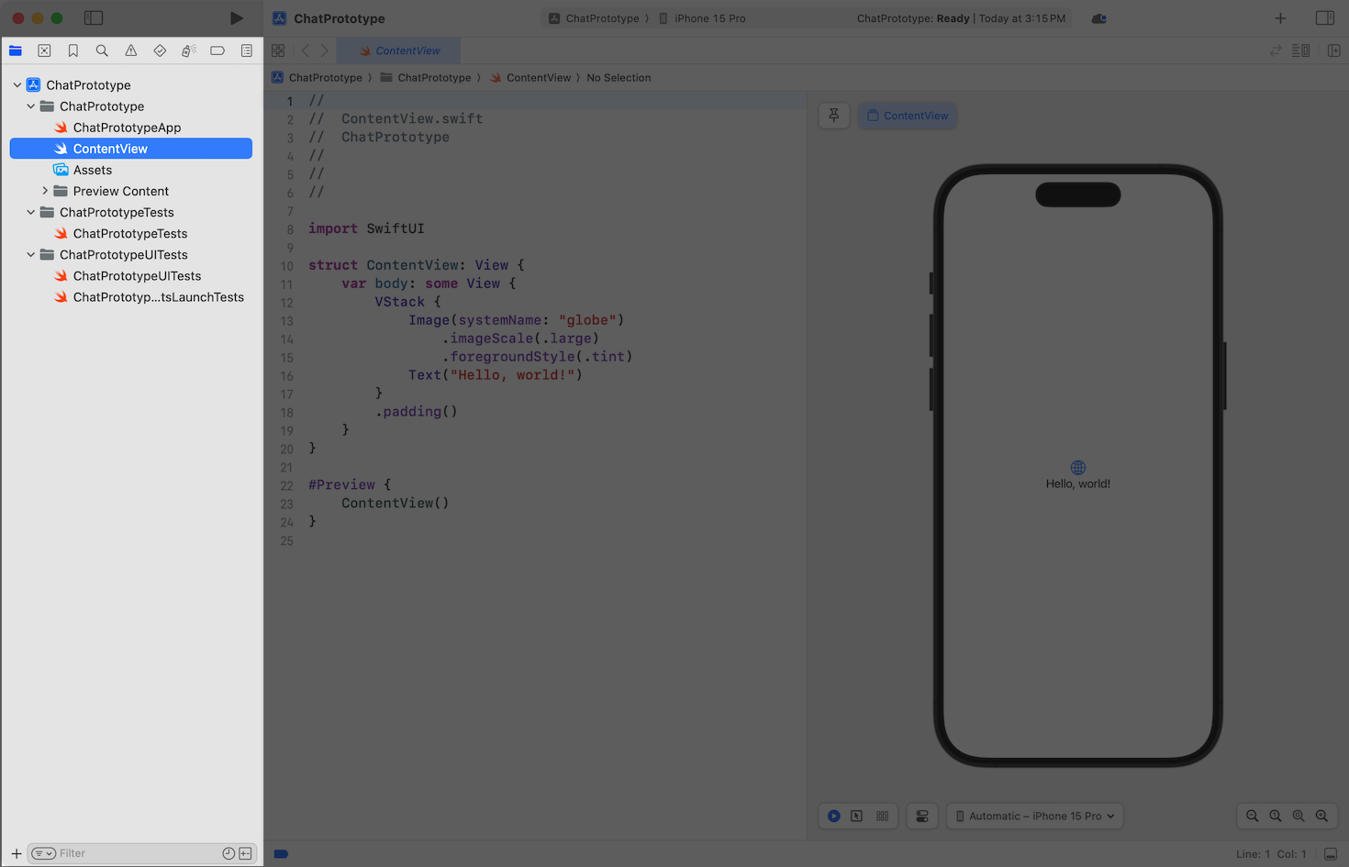Toggle the left navigator sidebar
Screen dimensions: 1349x867
94,18
